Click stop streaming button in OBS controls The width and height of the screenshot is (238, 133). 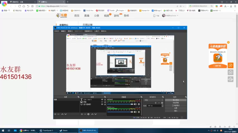pyautogui.click(x=176, y=100)
